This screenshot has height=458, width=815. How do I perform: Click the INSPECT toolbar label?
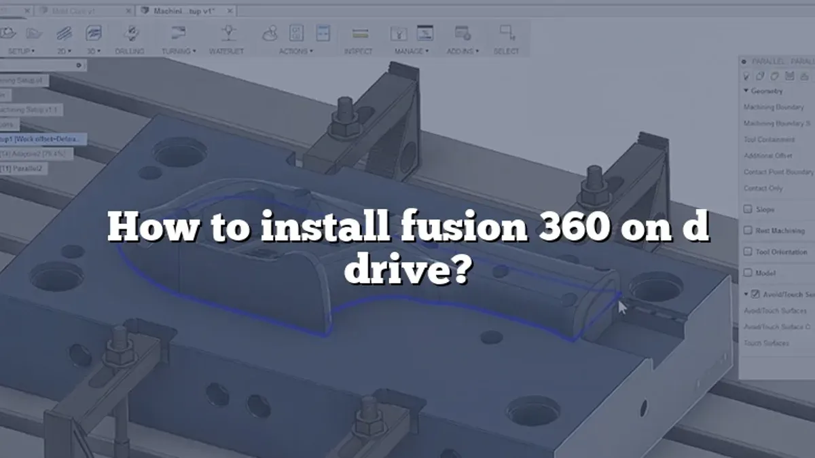click(358, 52)
